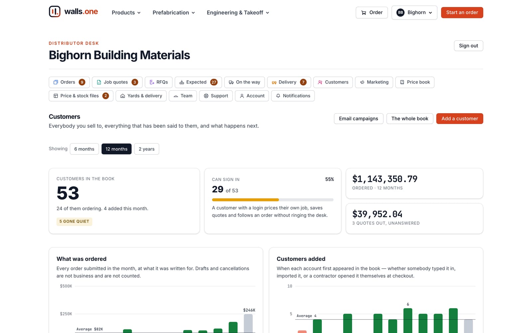
Task: Open Email campaigns
Action: pyautogui.click(x=358, y=119)
